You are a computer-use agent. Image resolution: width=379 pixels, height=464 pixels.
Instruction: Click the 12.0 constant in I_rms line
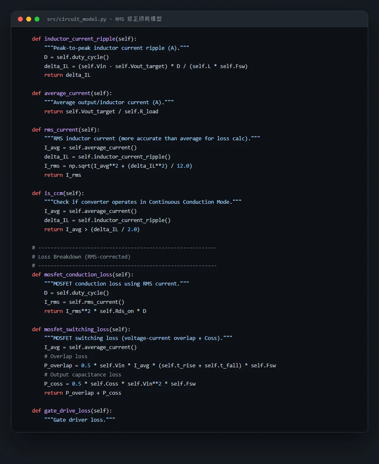point(183,166)
